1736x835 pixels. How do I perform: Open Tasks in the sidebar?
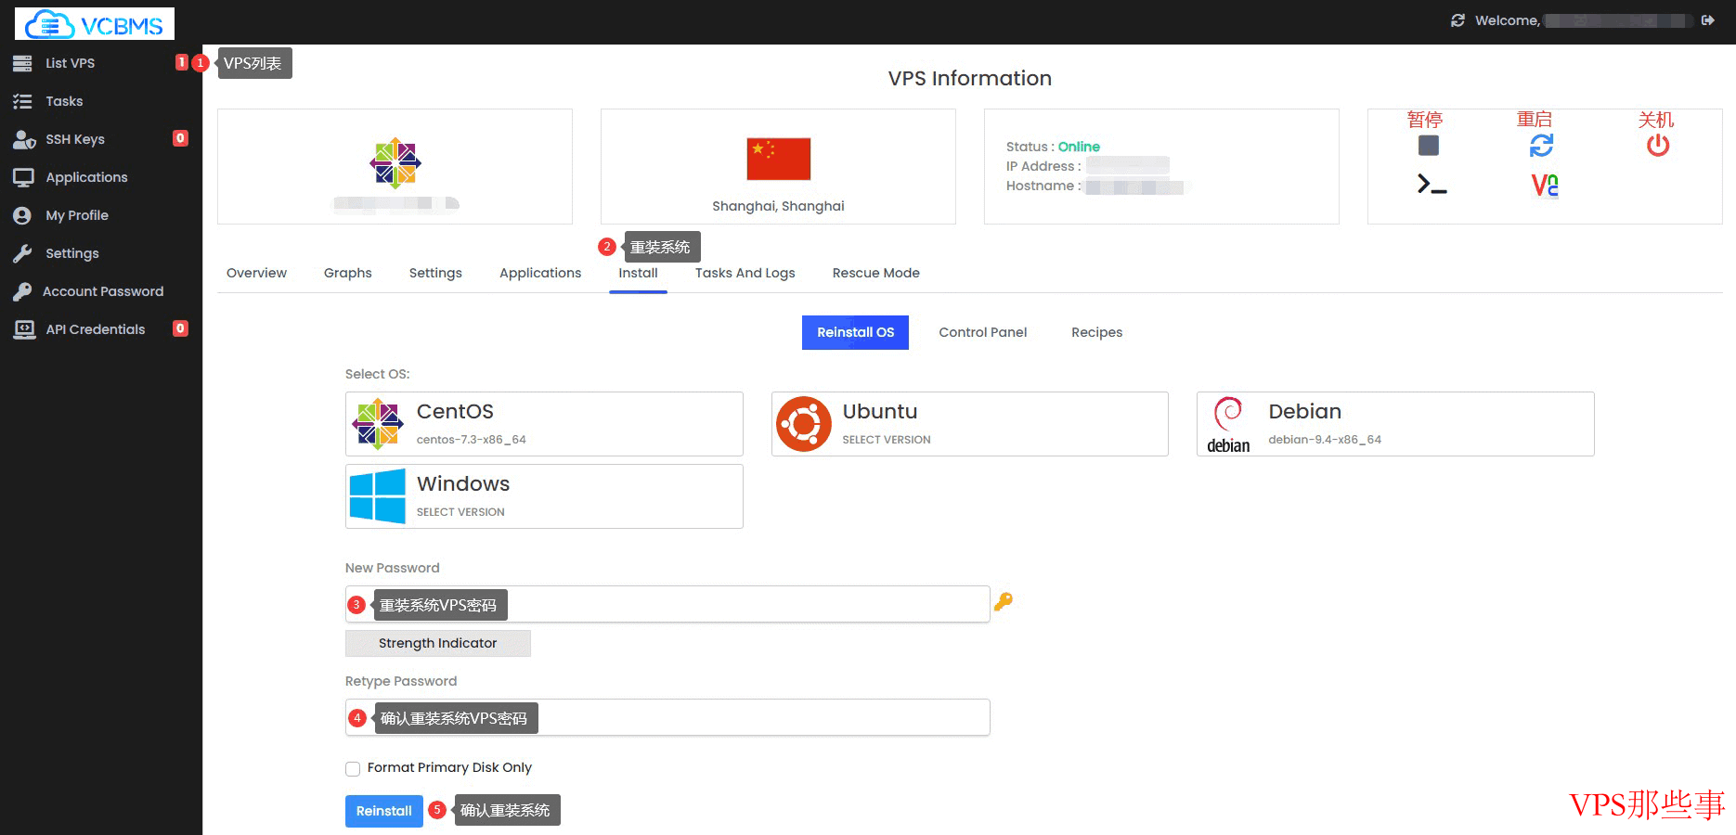pyautogui.click(x=64, y=101)
